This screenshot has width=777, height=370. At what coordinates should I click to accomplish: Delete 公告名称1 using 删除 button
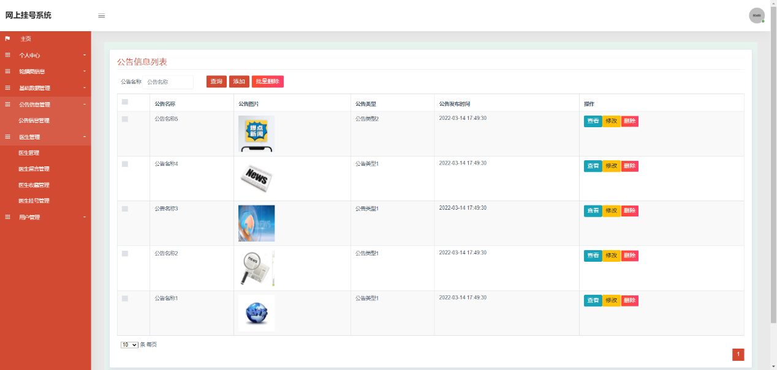tap(630, 300)
